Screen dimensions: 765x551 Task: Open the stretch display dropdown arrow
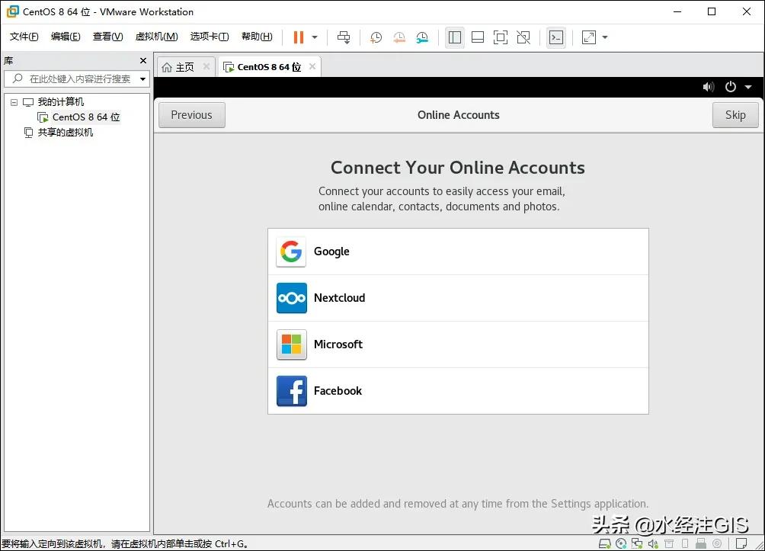[605, 37]
